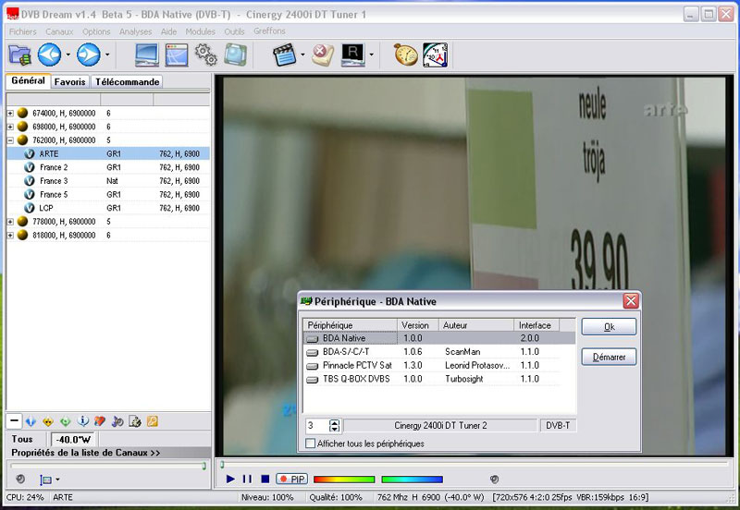Click the Stop button
Image resolution: width=740 pixels, height=510 pixels.
(265, 479)
